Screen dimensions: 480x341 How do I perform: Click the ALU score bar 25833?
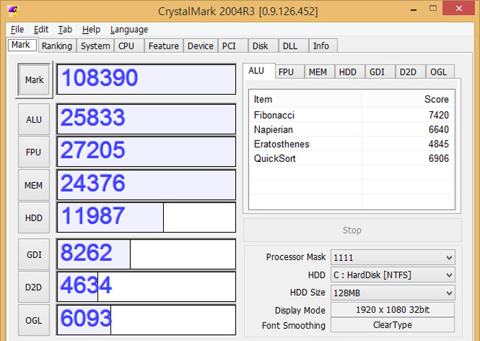pos(146,119)
